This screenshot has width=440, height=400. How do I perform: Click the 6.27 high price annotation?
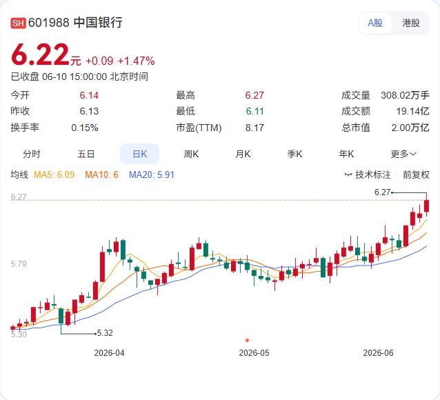click(382, 192)
